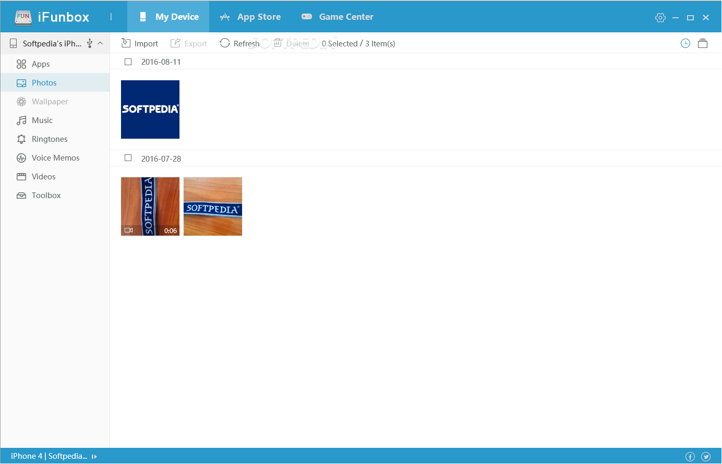Select the 0:06 video thumbnail
The height and width of the screenshot is (464, 722).
pyautogui.click(x=150, y=206)
